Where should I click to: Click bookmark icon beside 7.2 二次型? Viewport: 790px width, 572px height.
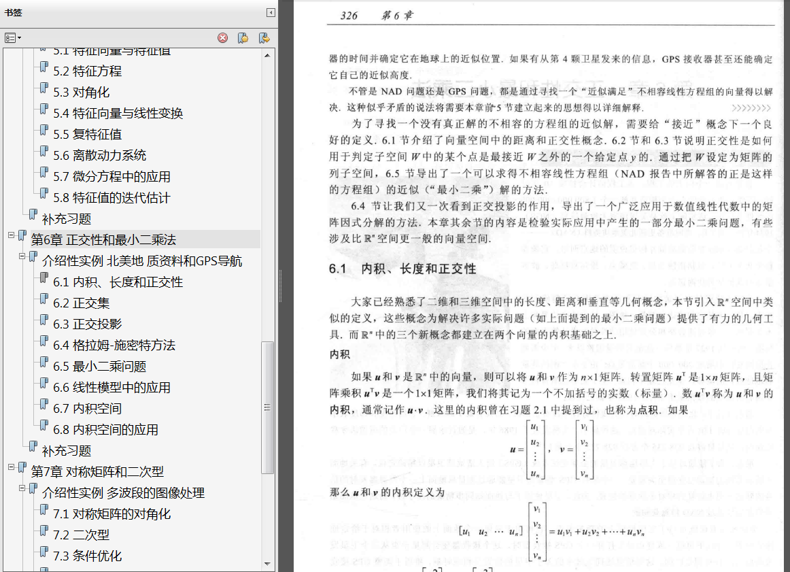point(44,530)
